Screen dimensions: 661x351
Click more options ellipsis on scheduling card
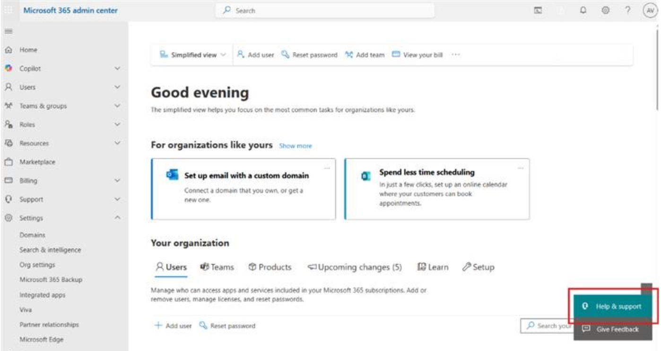[521, 167]
